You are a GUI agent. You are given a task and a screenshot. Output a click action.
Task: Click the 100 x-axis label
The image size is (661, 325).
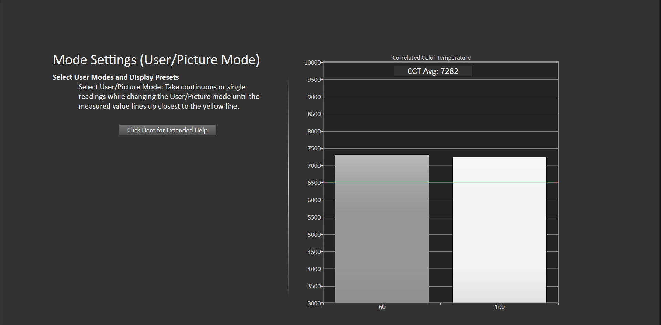500,307
